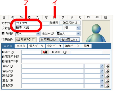The width and height of the screenshot is (117, 100).
Task: Select the ら index tab
Action: coord(80,17)
